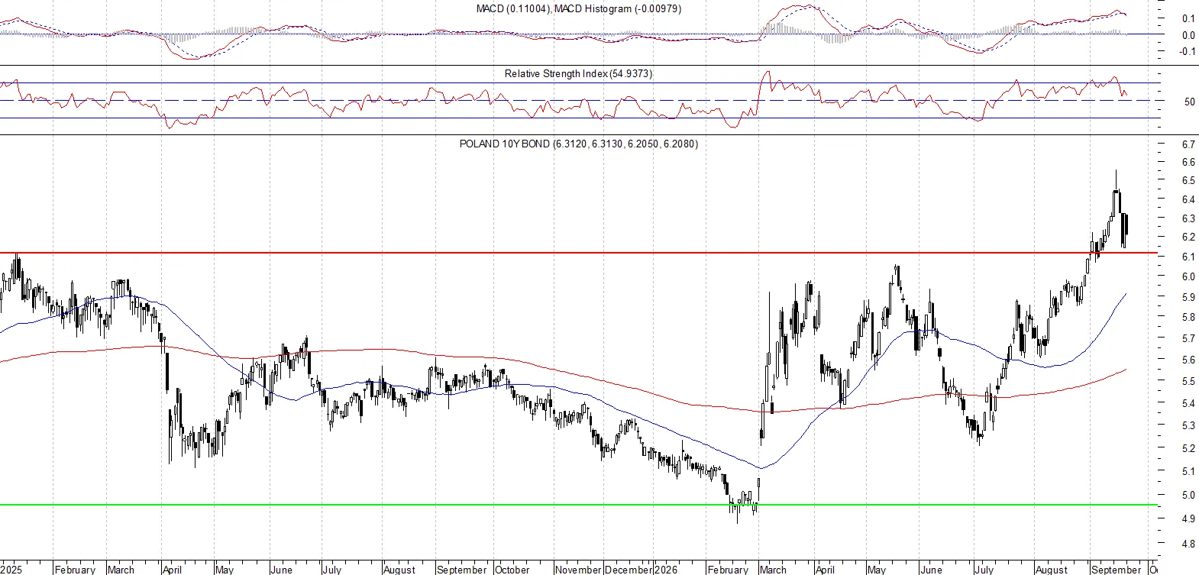Image resolution: width=1199 pixels, height=575 pixels.
Task: Click the November label on time axis
Action: tap(578, 570)
